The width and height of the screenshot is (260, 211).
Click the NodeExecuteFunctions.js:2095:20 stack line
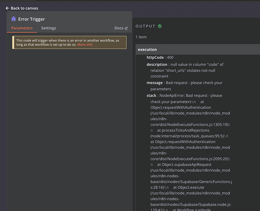click(x=190, y=159)
